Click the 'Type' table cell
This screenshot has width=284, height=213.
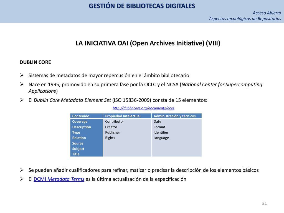pyautogui.click(x=76, y=132)
